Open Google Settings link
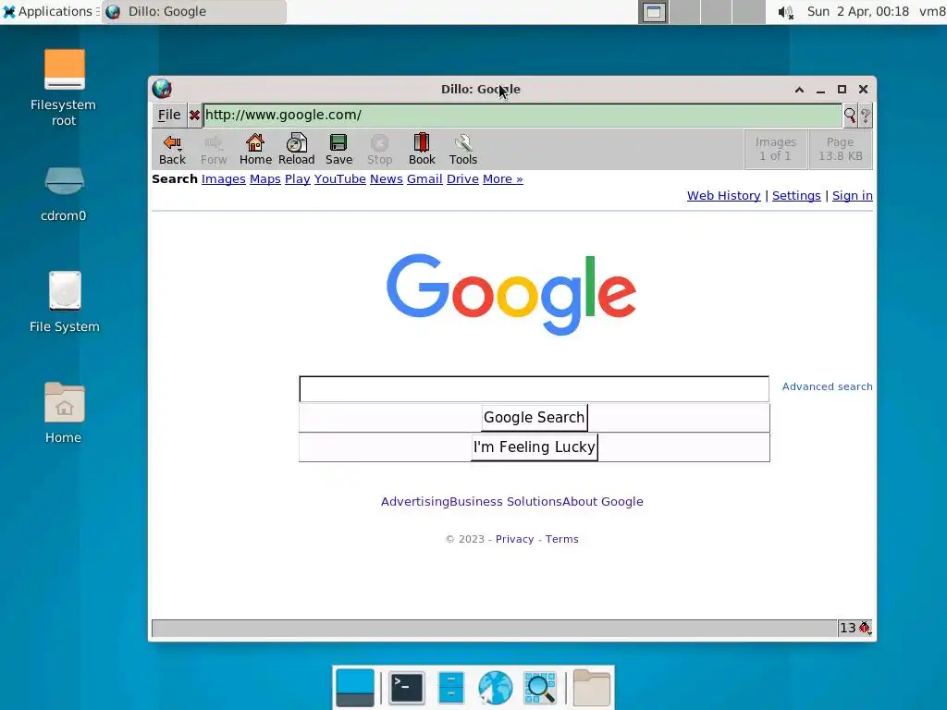Viewport: 947px width, 710px height. pyautogui.click(x=796, y=196)
